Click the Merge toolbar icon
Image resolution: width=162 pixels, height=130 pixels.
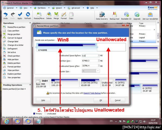pyautogui.click(x=56, y=16)
